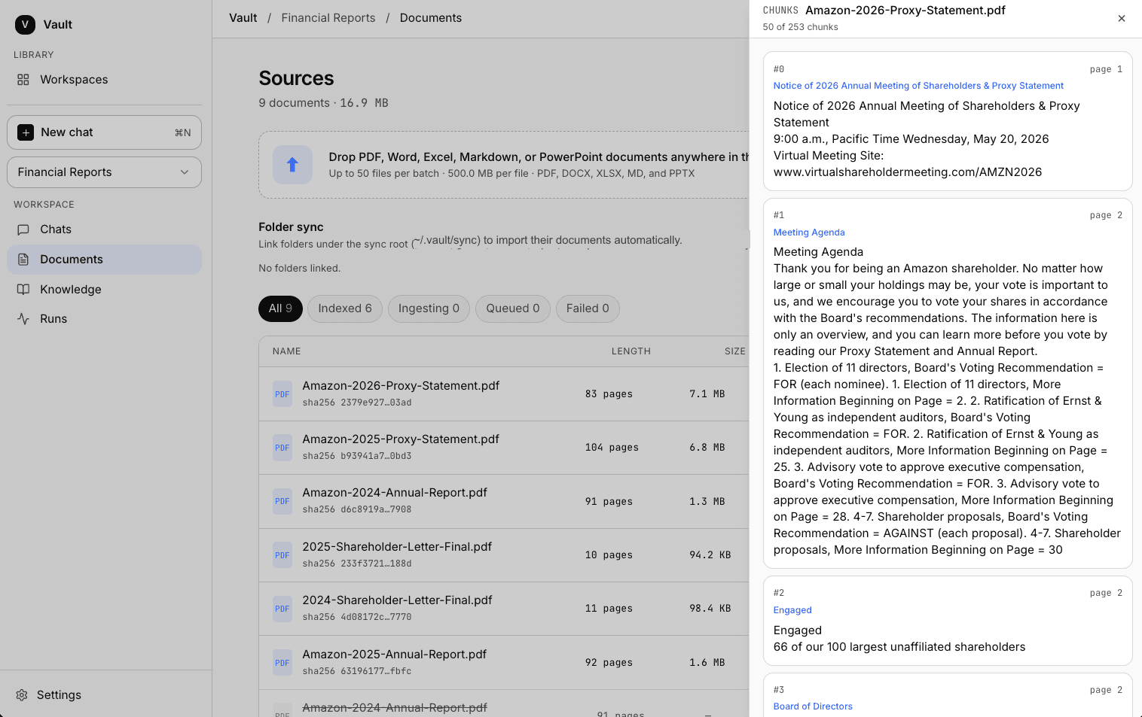This screenshot has width=1142, height=717.
Task: Click PDF icon for 2025-Shareholder-Letter-Final.pdf
Action: [282, 555]
